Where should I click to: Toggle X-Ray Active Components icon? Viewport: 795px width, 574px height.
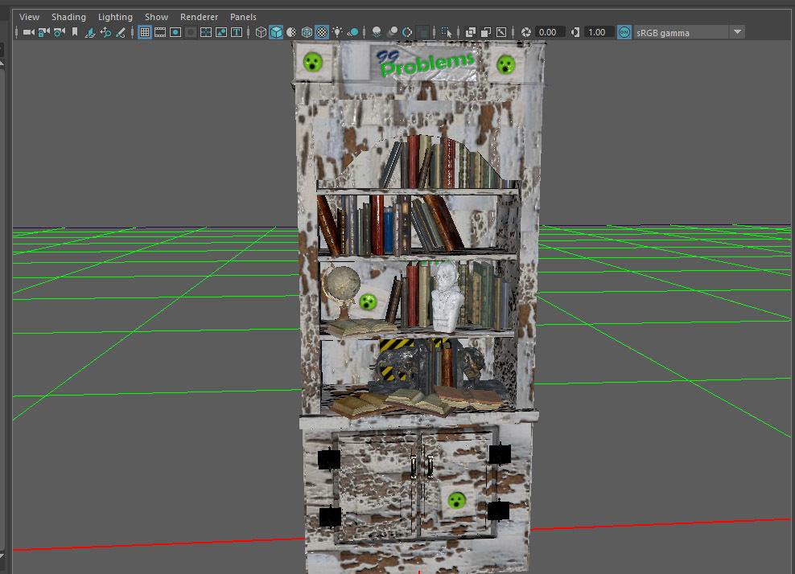[486, 32]
